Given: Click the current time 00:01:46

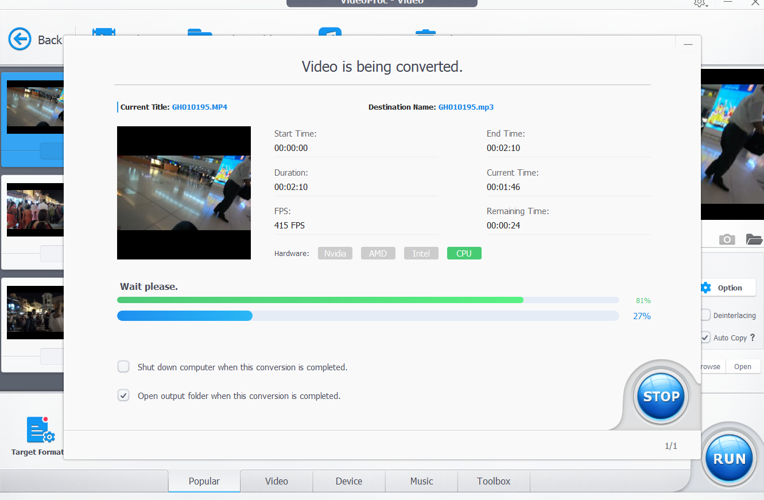Looking at the screenshot, I should 503,187.
